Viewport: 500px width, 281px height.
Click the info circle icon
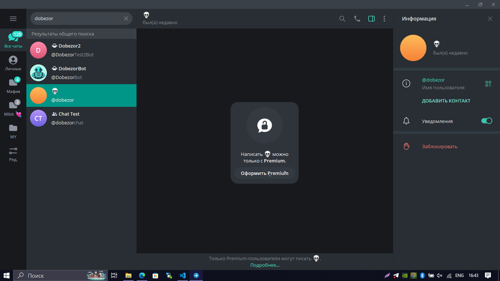[x=406, y=83]
